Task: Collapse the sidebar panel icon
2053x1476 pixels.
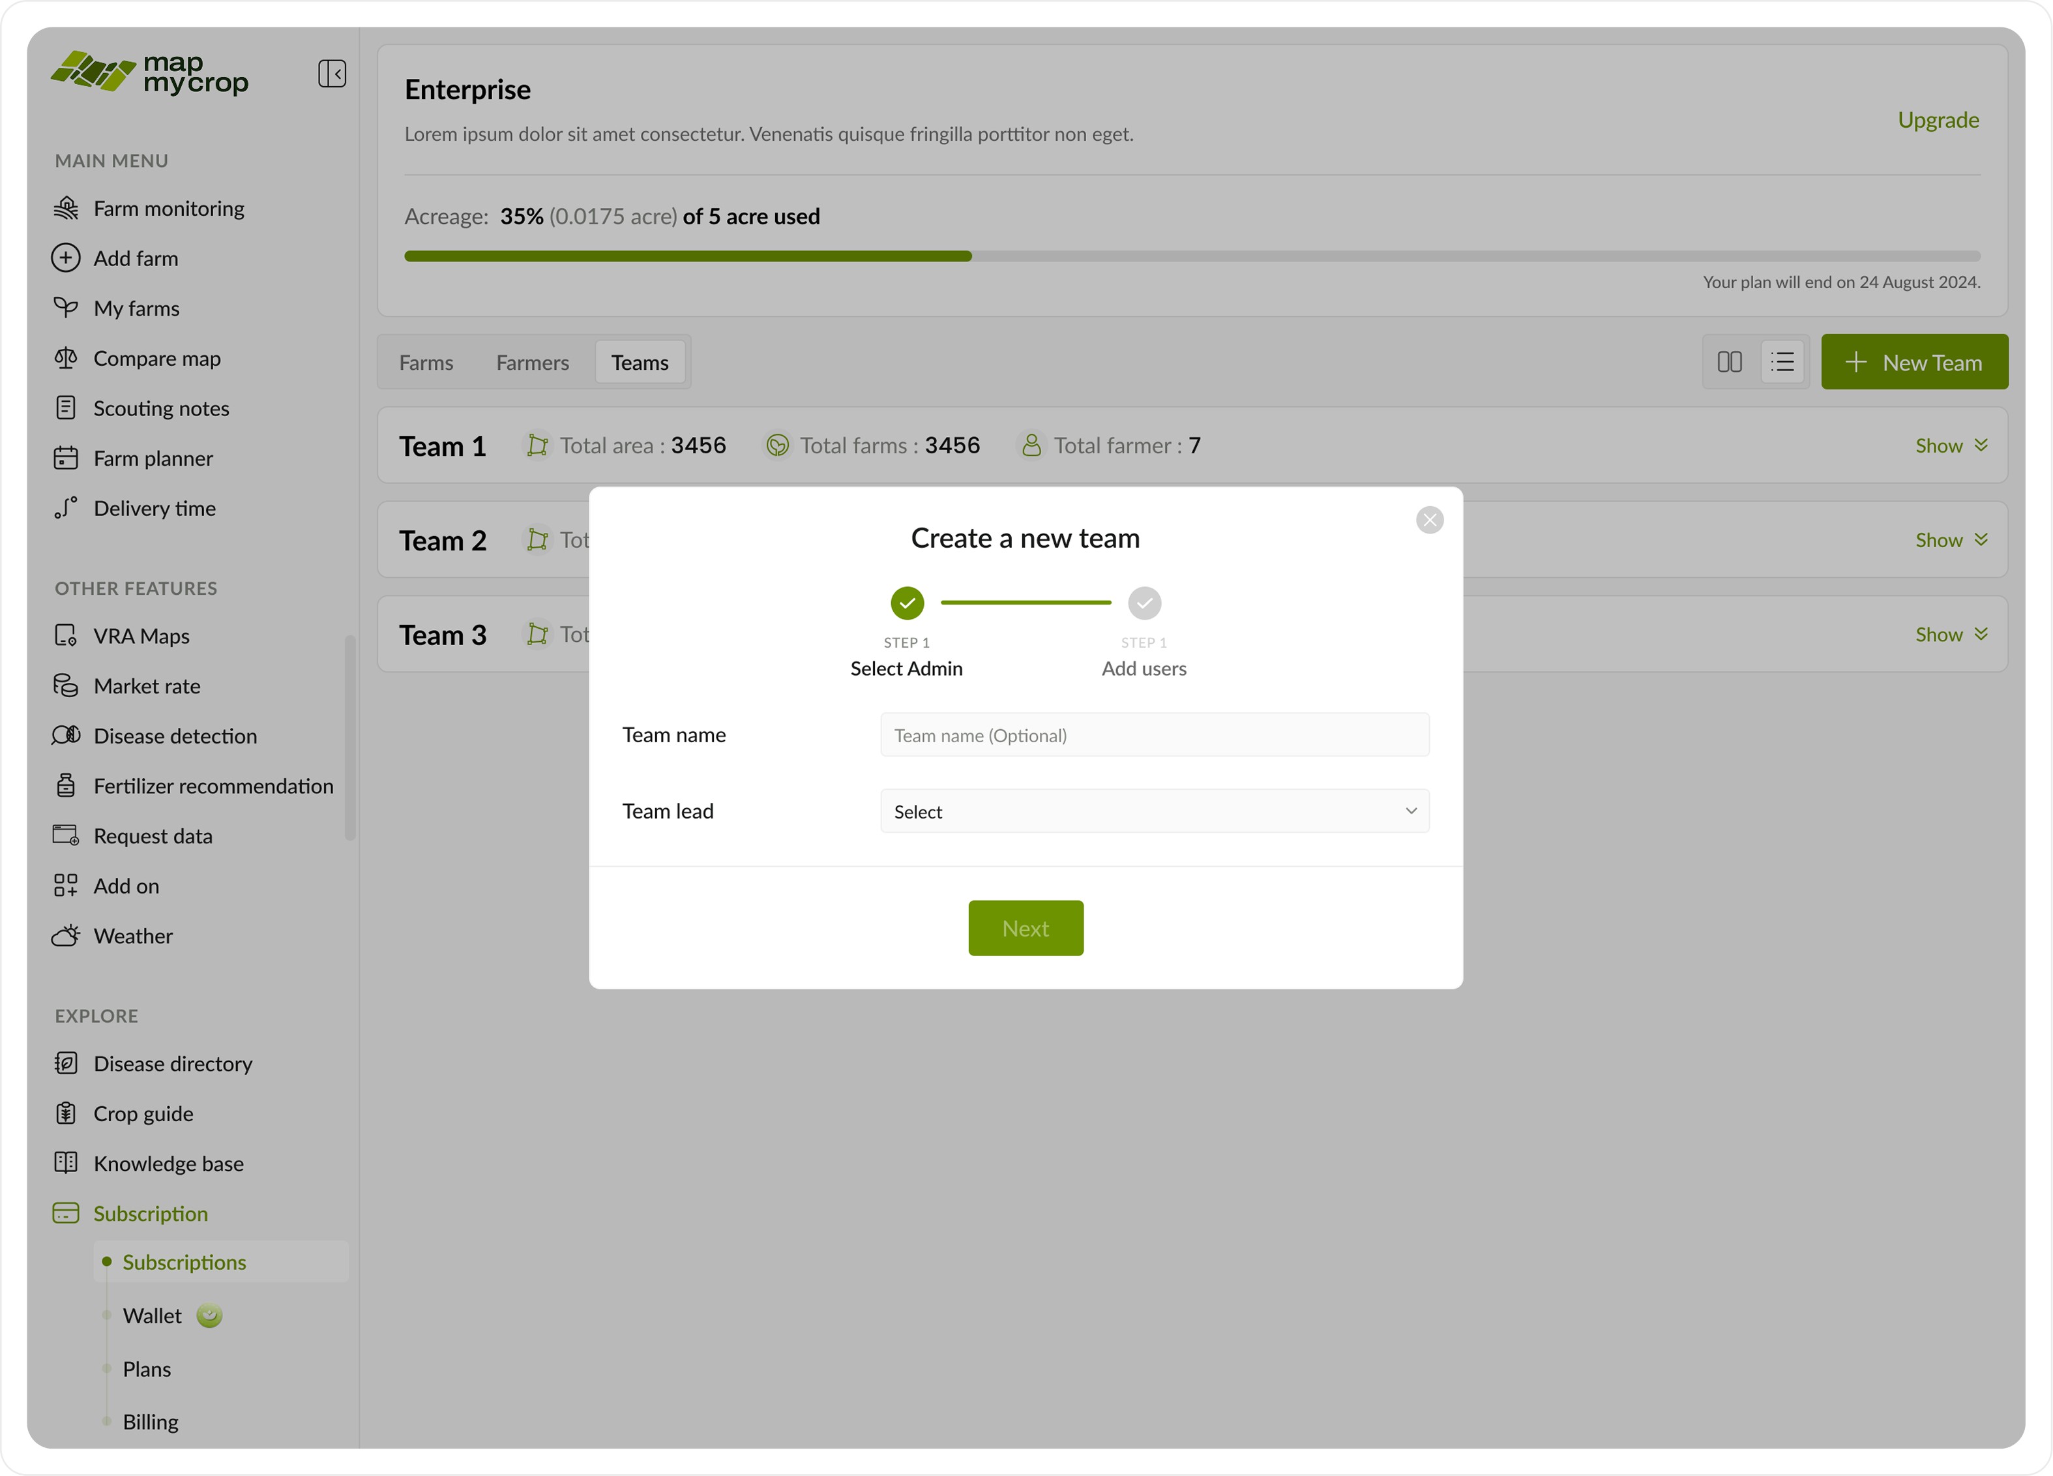Action: [331, 73]
